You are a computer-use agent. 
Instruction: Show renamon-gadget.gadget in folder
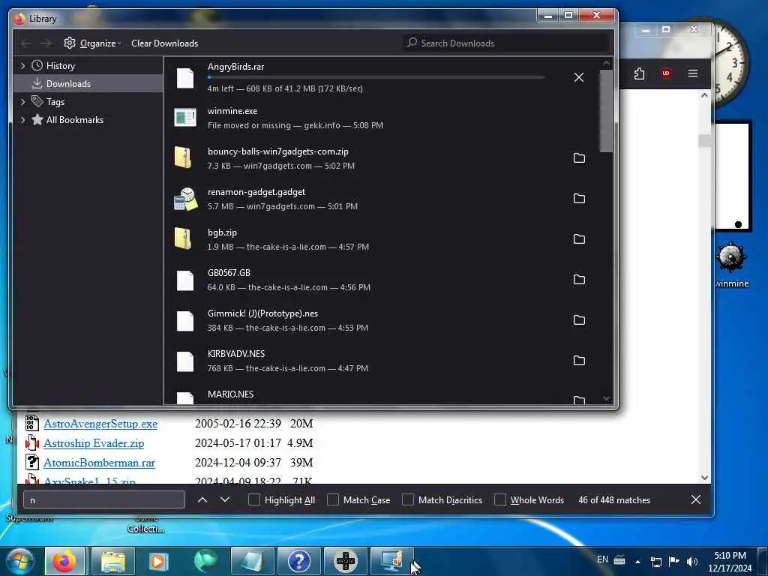(x=579, y=198)
